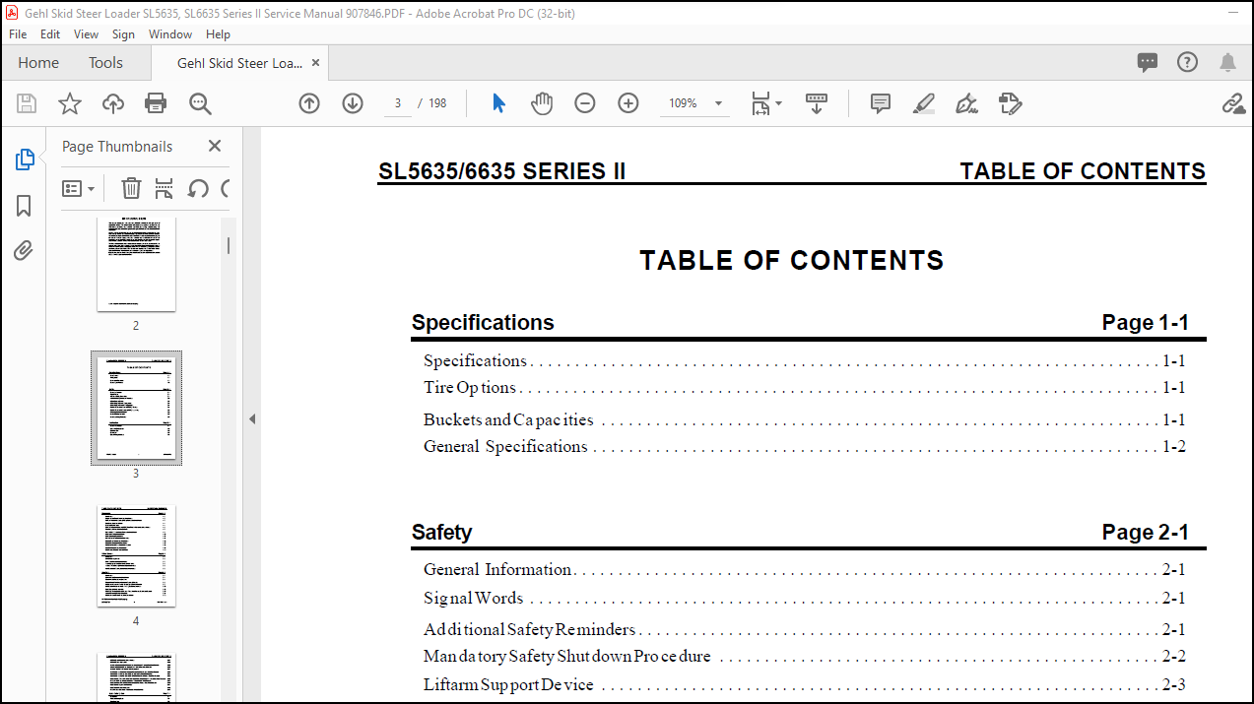Open the Sign menu
Viewport: 1254px width, 704px height.
click(123, 33)
